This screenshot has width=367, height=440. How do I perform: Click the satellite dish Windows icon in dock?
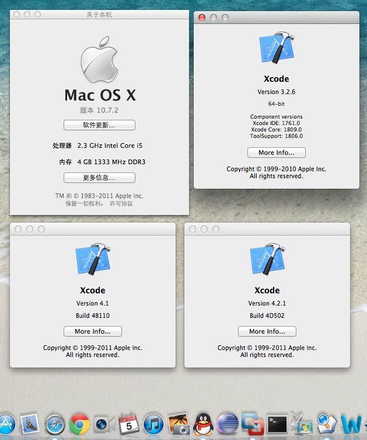tap(301, 424)
